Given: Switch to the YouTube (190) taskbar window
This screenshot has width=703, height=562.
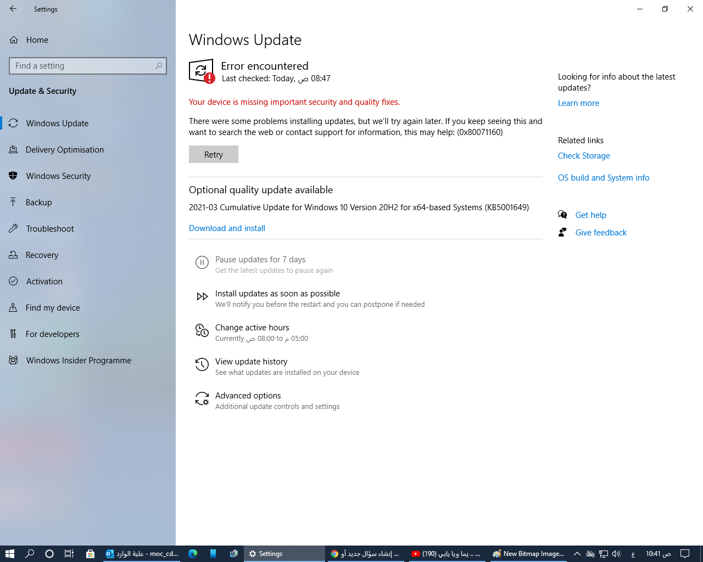Looking at the screenshot, I should pyautogui.click(x=446, y=554).
